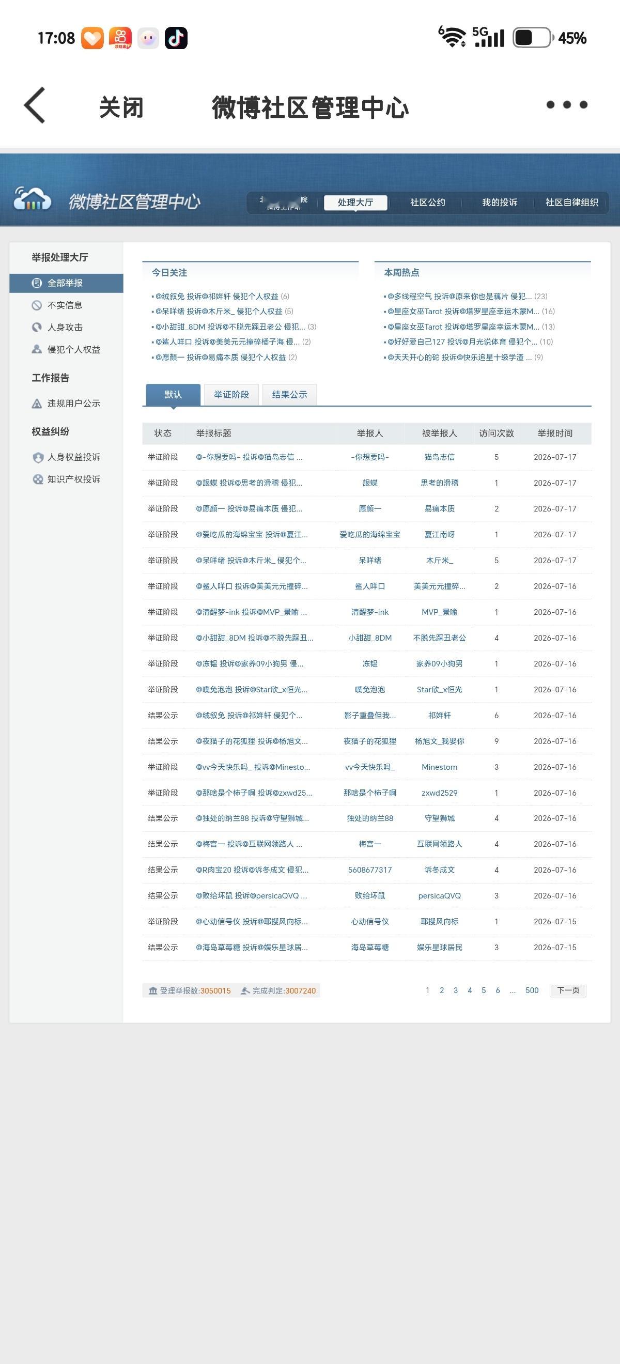Click reporter 心动信号仪
The image size is (620, 1364).
pos(370,922)
